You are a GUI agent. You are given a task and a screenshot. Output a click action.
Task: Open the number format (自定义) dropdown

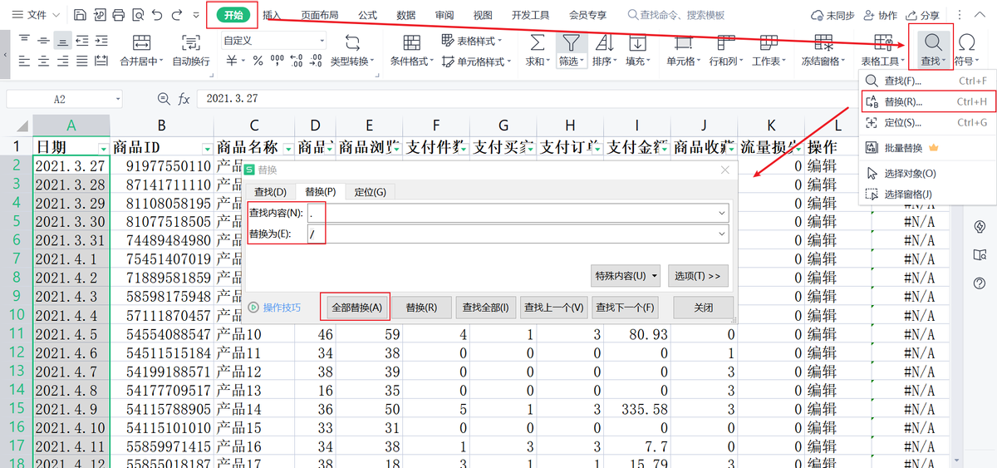[322, 41]
